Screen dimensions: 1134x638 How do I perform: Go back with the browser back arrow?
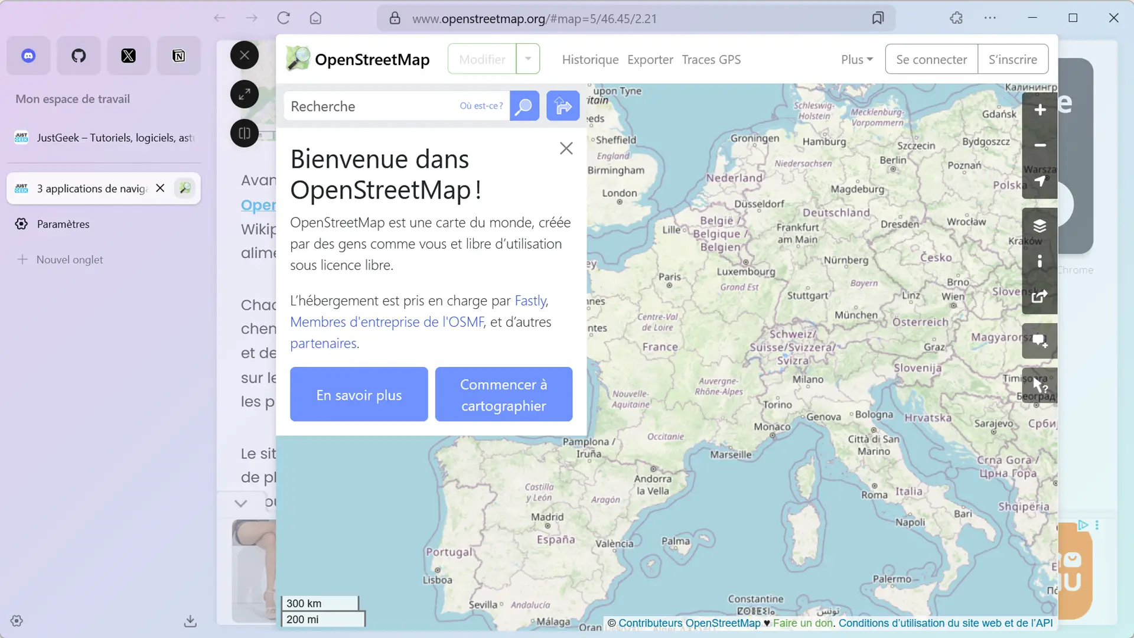coord(220,18)
